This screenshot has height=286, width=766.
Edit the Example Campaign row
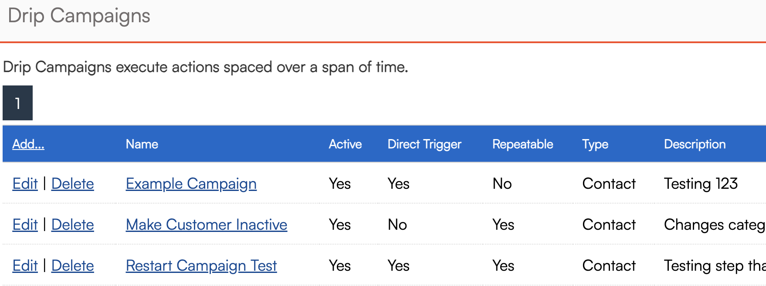25,184
